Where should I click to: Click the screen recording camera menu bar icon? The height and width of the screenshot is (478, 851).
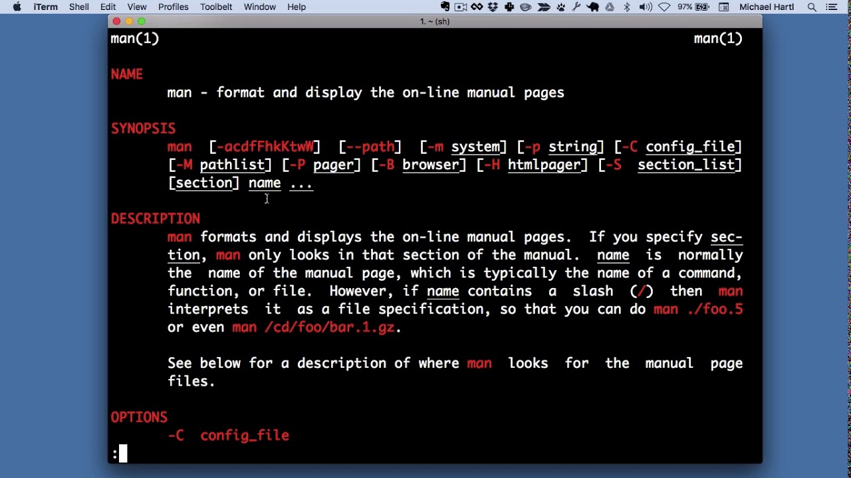click(x=461, y=7)
